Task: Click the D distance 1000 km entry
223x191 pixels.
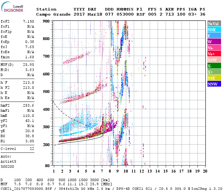Action: (72, 180)
